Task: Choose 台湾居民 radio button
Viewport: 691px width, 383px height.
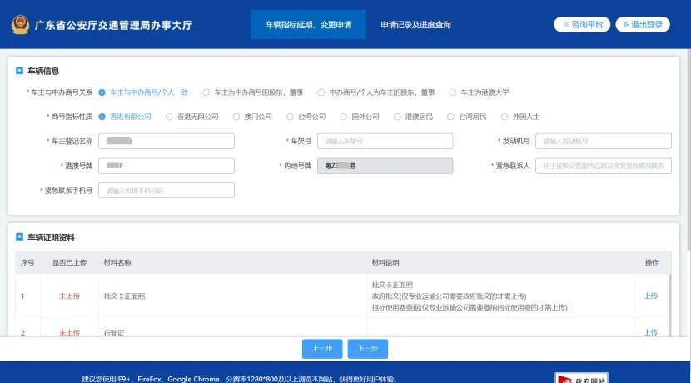Action: coord(451,117)
